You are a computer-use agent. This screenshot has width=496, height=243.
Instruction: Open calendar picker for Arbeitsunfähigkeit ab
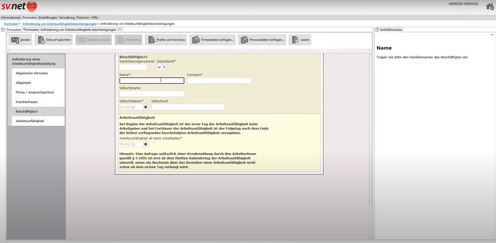(146, 144)
